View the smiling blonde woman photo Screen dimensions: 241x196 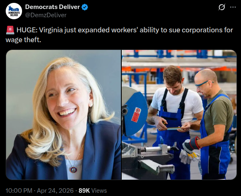click(x=63, y=115)
